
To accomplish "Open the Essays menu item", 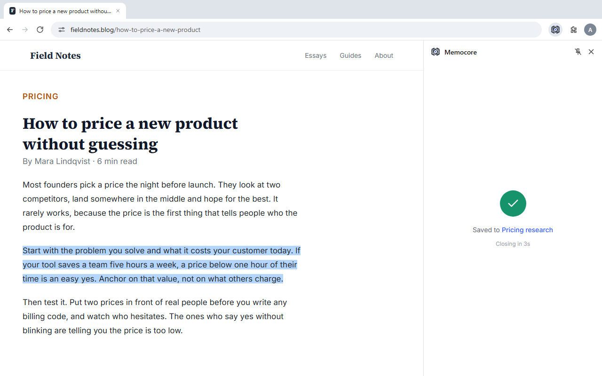I will pyautogui.click(x=316, y=55).
